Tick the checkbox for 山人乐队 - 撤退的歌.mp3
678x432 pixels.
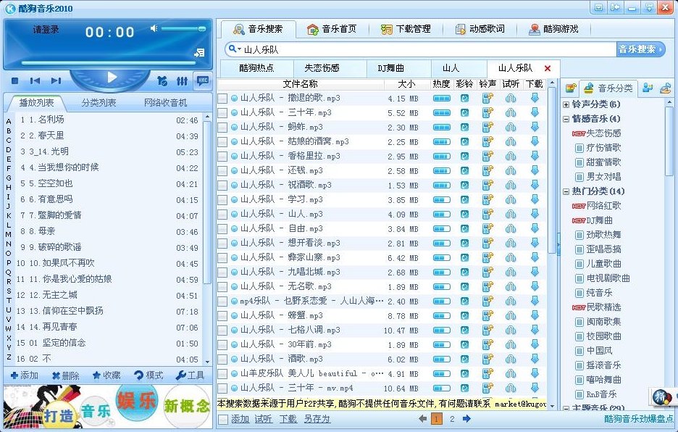tap(222, 99)
